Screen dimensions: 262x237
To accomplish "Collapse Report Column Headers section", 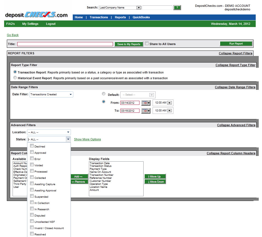I will click(231, 153).
